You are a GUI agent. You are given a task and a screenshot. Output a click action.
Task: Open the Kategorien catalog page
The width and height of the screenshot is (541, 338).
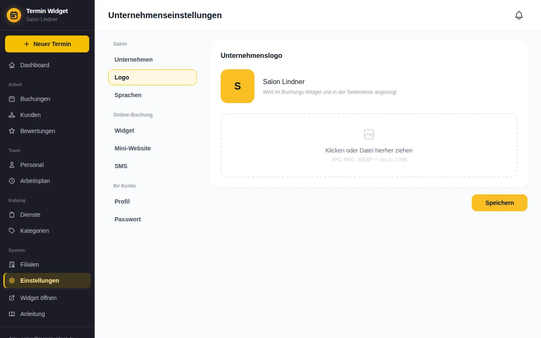pyautogui.click(x=47, y=231)
